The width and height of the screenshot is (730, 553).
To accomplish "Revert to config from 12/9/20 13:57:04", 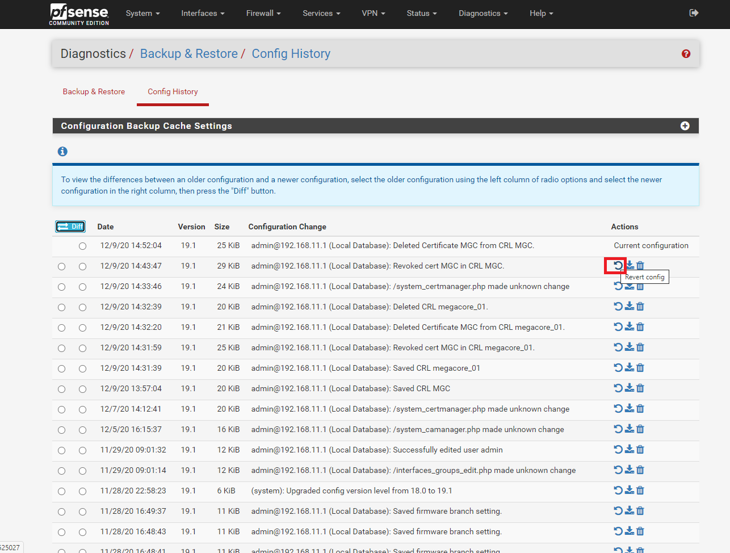I will click(618, 388).
